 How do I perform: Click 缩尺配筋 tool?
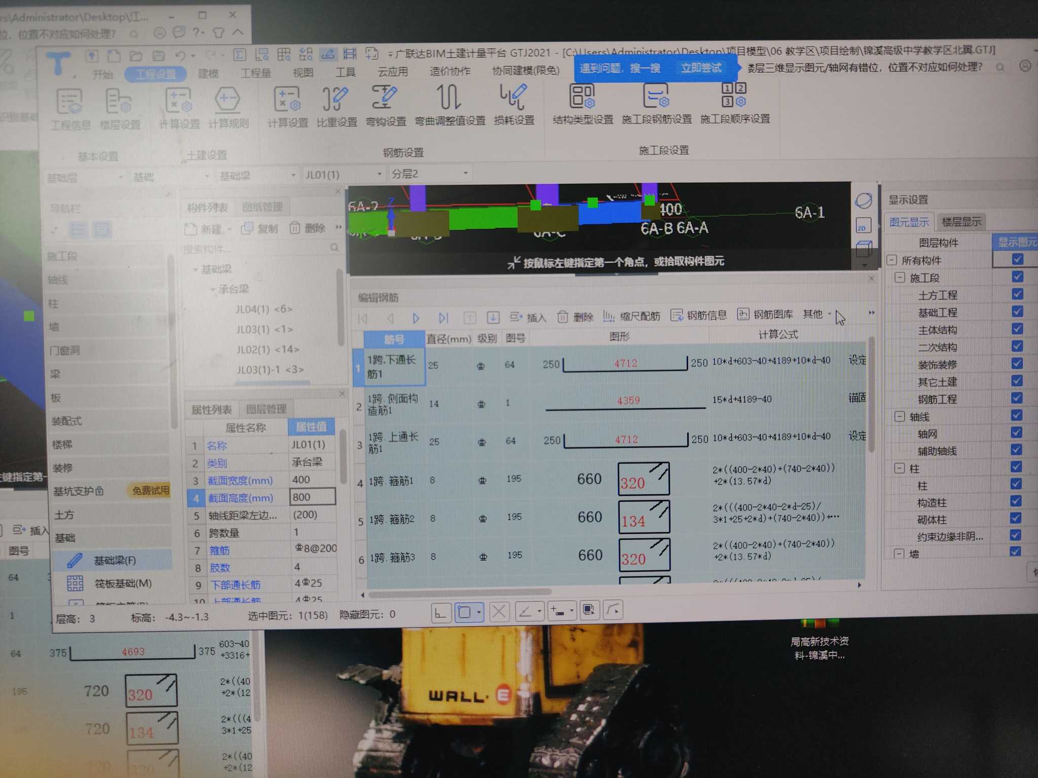point(632,317)
